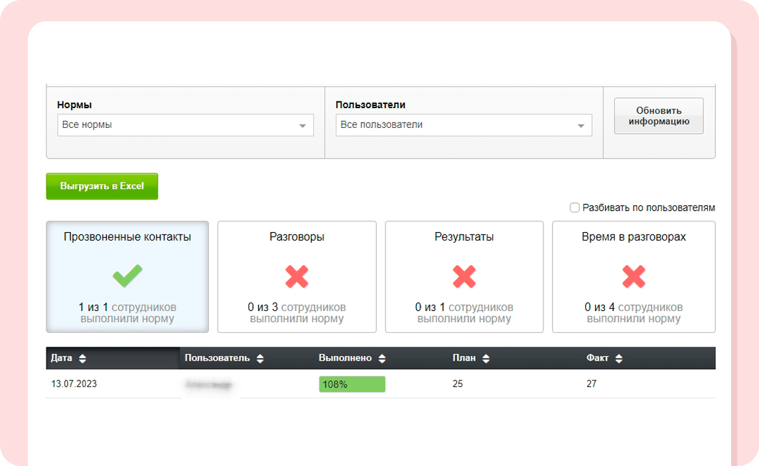The width and height of the screenshot is (759, 466).
Task: Enable Разбивать по пользователям checkbox
Action: [575, 207]
